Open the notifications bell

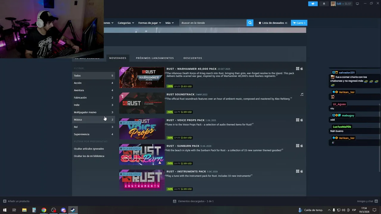pos(324,4)
